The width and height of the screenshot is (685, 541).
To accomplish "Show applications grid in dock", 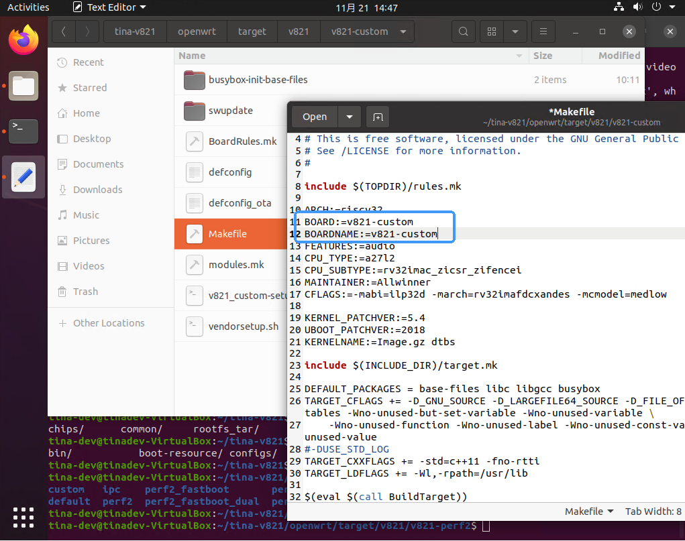I will (x=23, y=517).
